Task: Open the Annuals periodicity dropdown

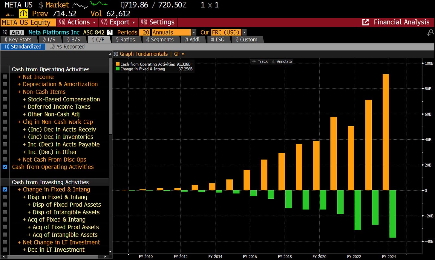Action: tap(194, 32)
